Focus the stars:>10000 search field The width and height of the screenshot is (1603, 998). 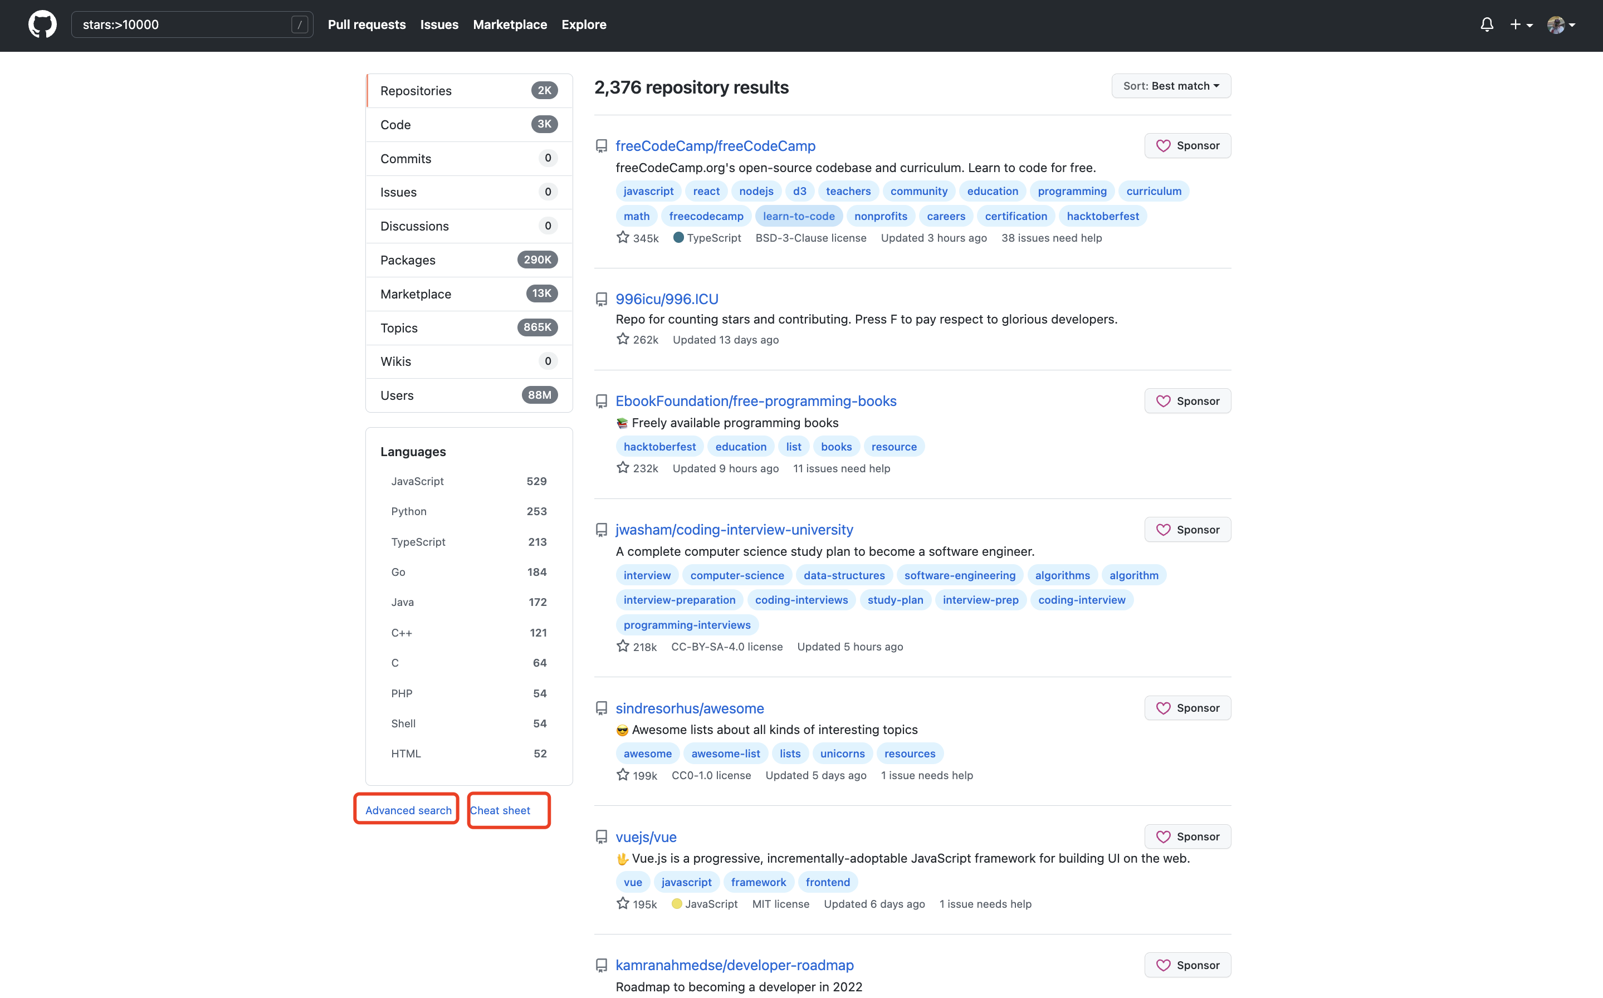coord(182,25)
